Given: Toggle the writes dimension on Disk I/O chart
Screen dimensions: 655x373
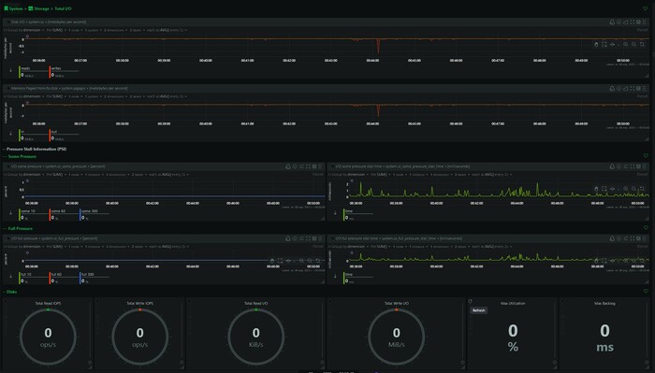Looking at the screenshot, I should tap(64, 72).
